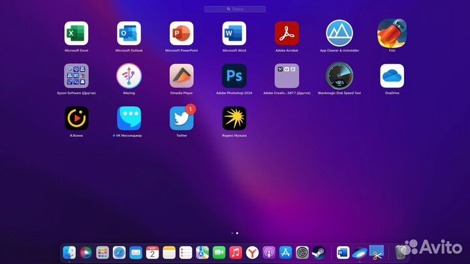Image resolution: width=470 pixels, height=264 pixels.
Task: Open the Adobe Creative folder
Action: click(287, 76)
